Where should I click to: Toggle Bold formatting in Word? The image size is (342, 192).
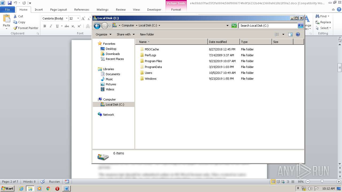(x=45, y=26)
